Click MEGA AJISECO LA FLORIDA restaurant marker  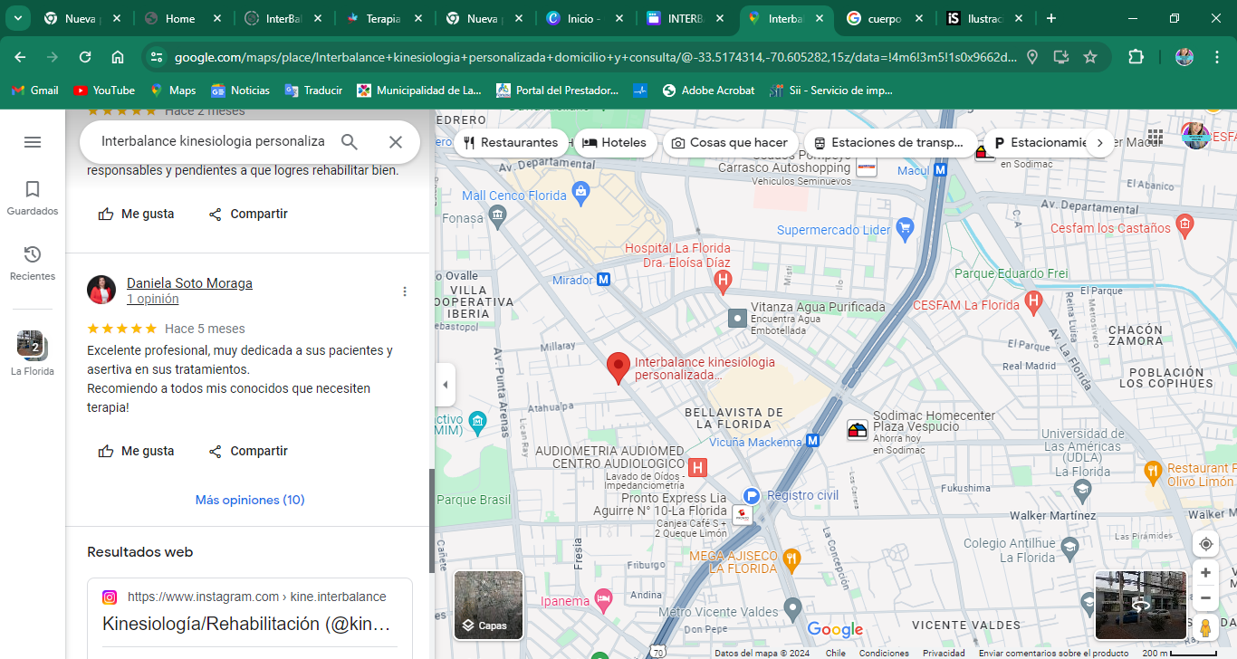coord(791,559)
